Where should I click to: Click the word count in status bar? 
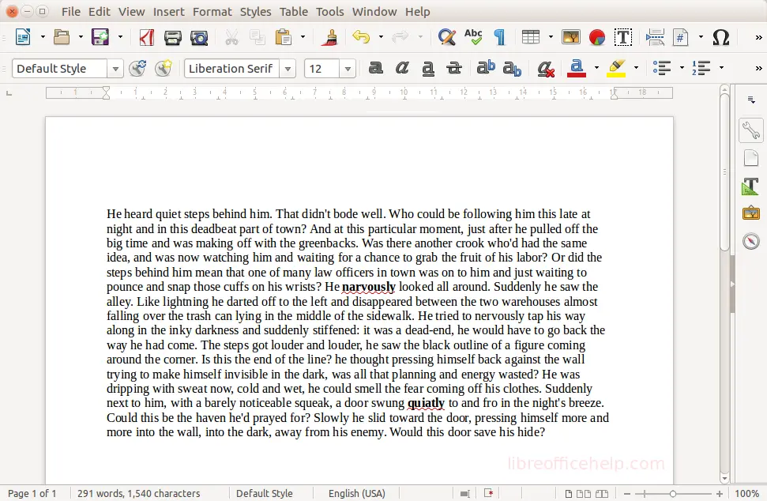tap(139, 493)
